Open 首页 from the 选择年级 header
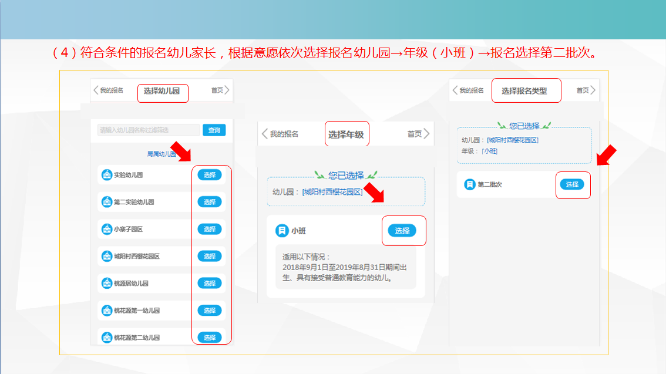 coord(418,134)
